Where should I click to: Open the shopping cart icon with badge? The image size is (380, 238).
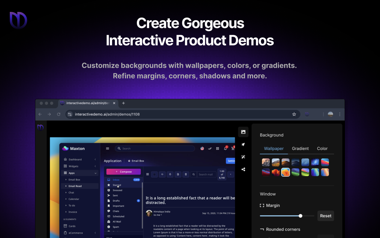(x=233, y=148)
